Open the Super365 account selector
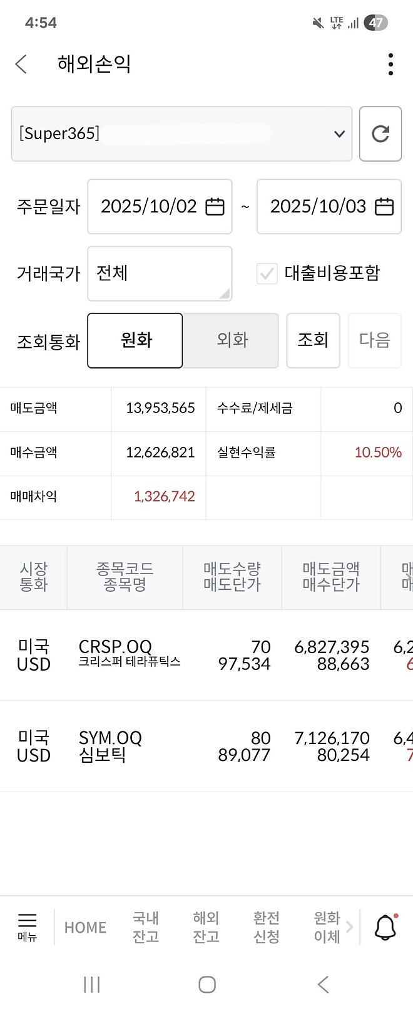 (x=181, y=134)
